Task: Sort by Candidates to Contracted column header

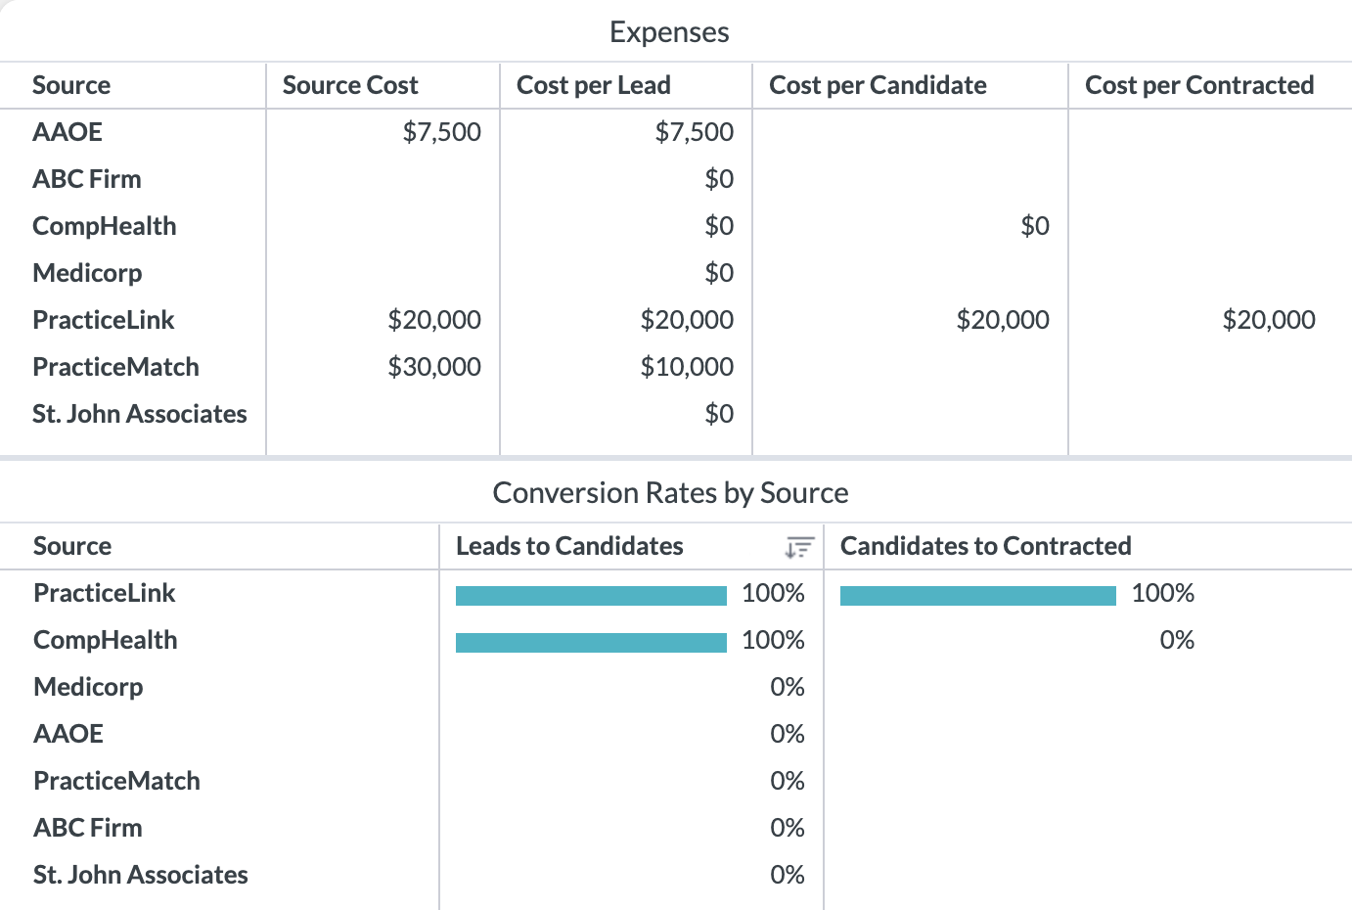Action: [985, 546]
